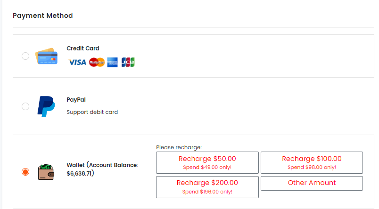
Task: Click the credit card illustration icon
Action: point(46,56)
